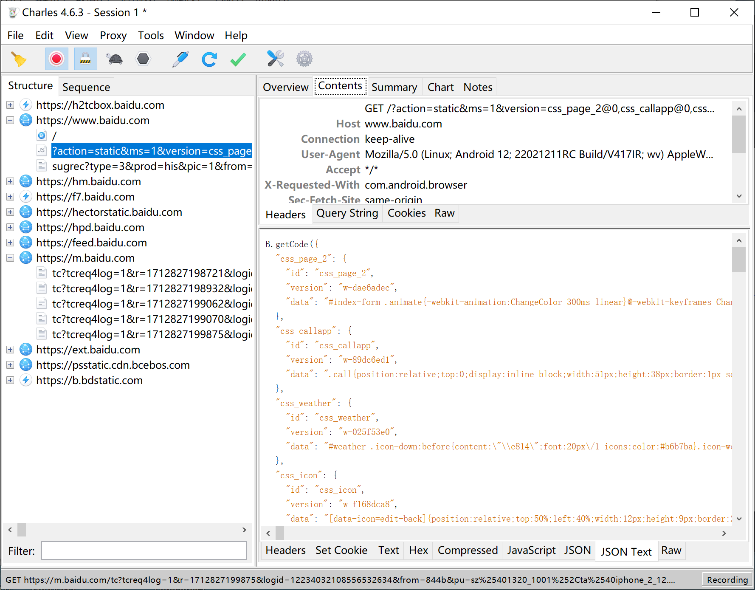
Task: Click request headers scroll down arrow
Action: click(739, 196)
